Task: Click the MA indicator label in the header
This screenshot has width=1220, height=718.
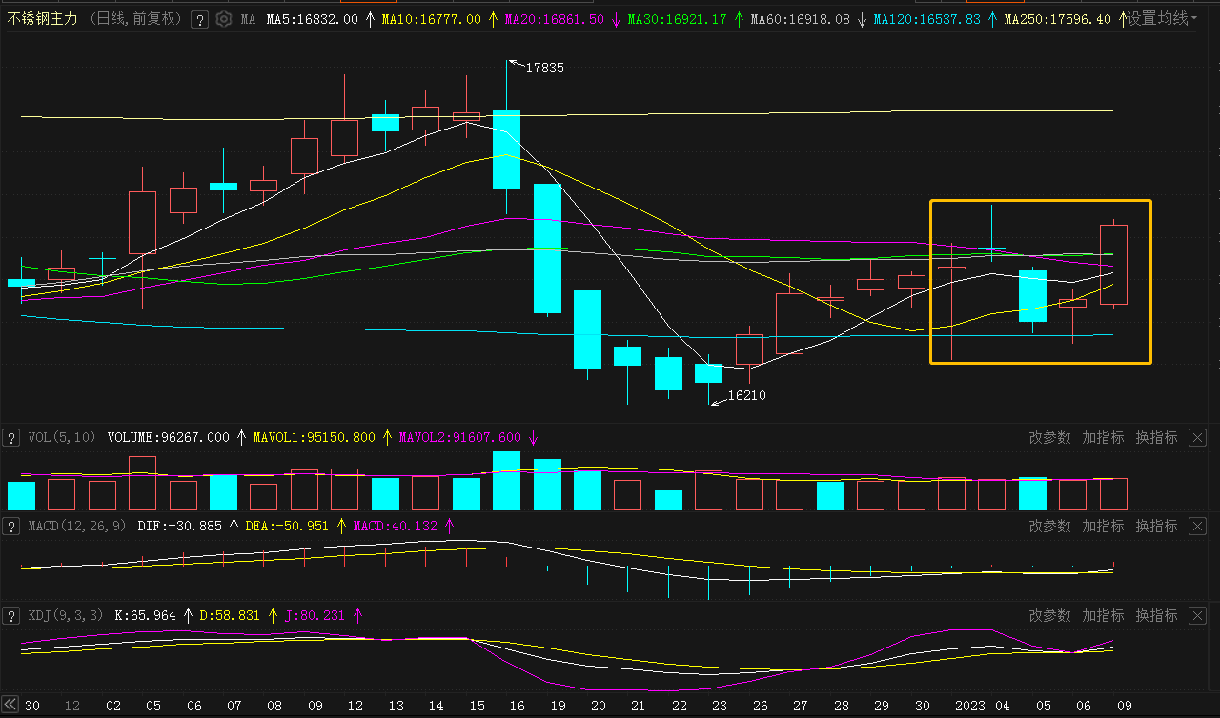Action: tap(248, 19)
